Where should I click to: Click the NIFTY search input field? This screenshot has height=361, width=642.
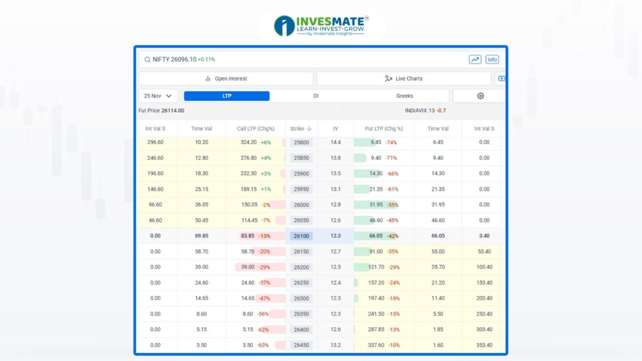(301, 60)
